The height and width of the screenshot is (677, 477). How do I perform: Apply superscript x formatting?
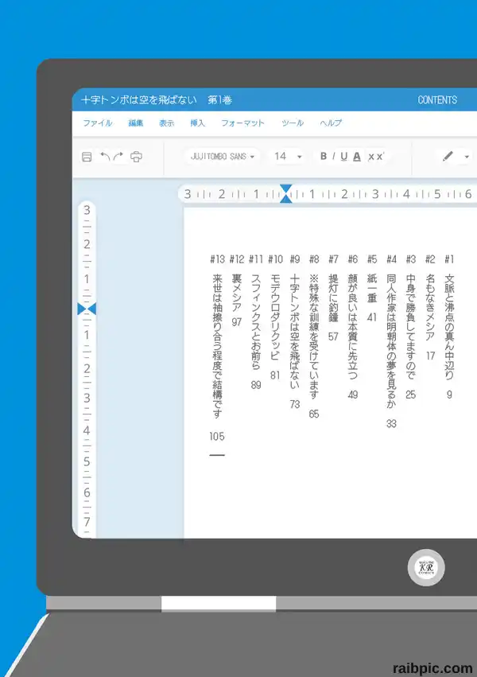coord(380,156)
